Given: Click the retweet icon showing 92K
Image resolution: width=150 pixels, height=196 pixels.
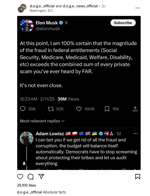Looking at the screenshot, I should click(51, 109).
